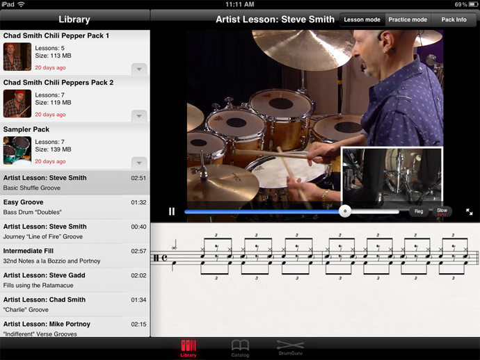Open Pack Info
The height and width of the screenshot is (360, 480).
coord(454,19)
